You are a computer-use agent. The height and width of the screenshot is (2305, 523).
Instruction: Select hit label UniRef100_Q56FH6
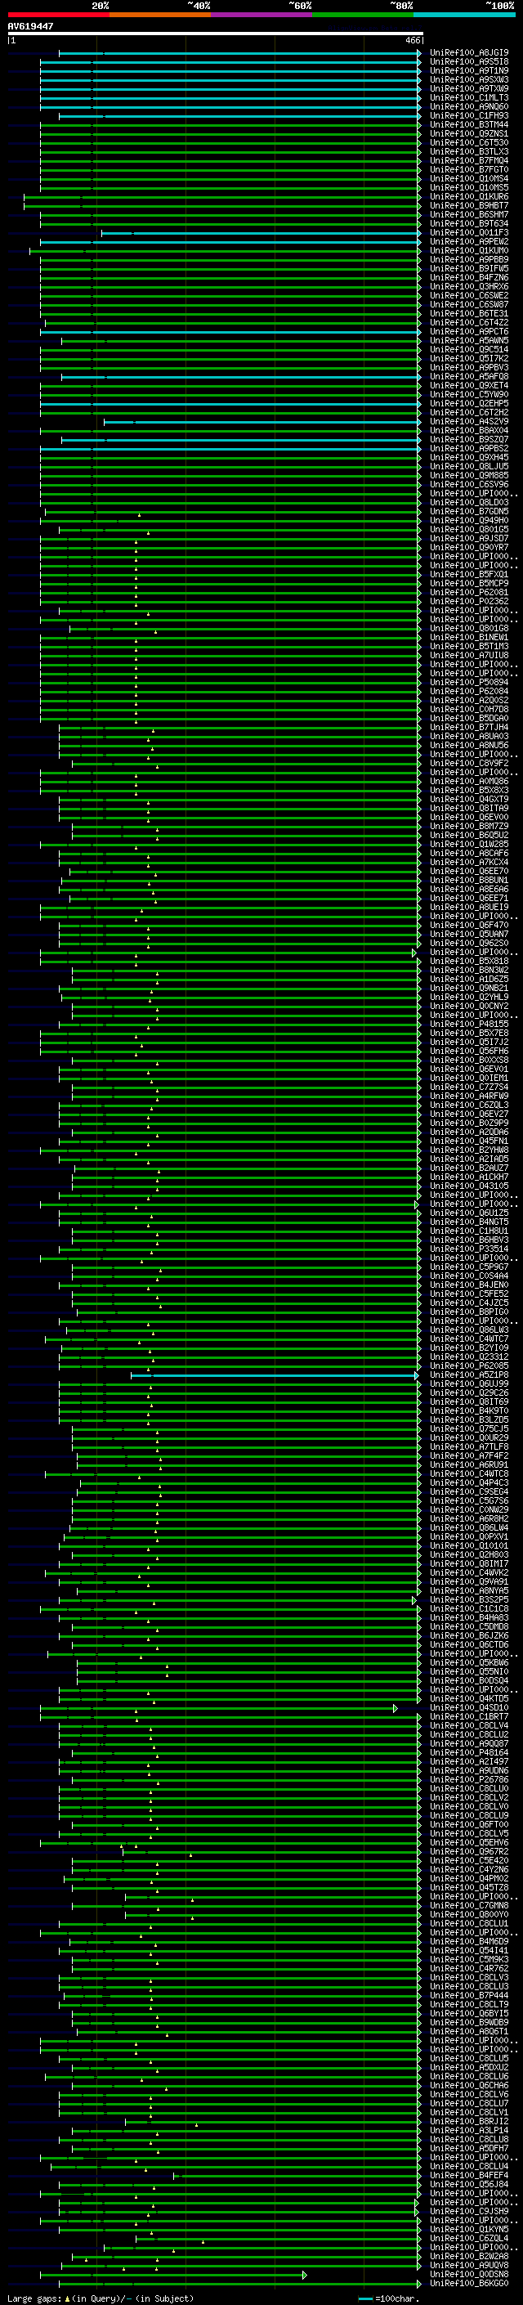click(469, 1052)
